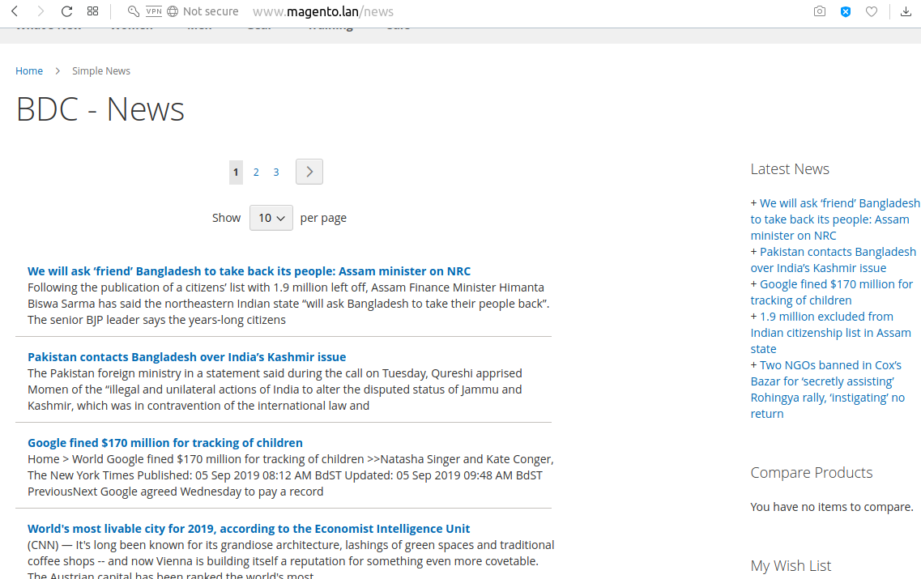
Task: Navigate back with the browser back arrow
Action: tap(14, 11)
